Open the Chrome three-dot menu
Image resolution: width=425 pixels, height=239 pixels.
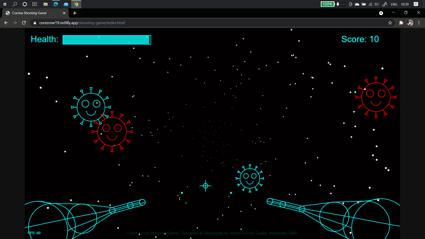coord(419,23)
